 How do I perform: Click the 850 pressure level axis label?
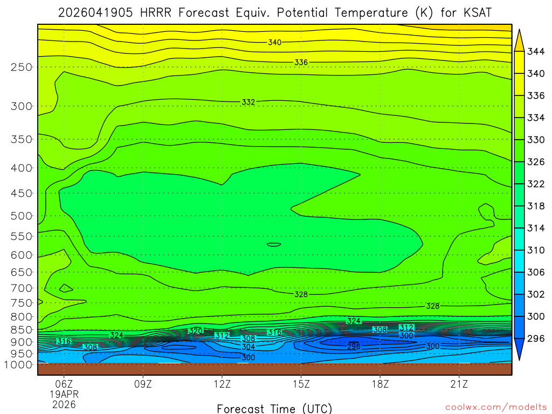21,330
